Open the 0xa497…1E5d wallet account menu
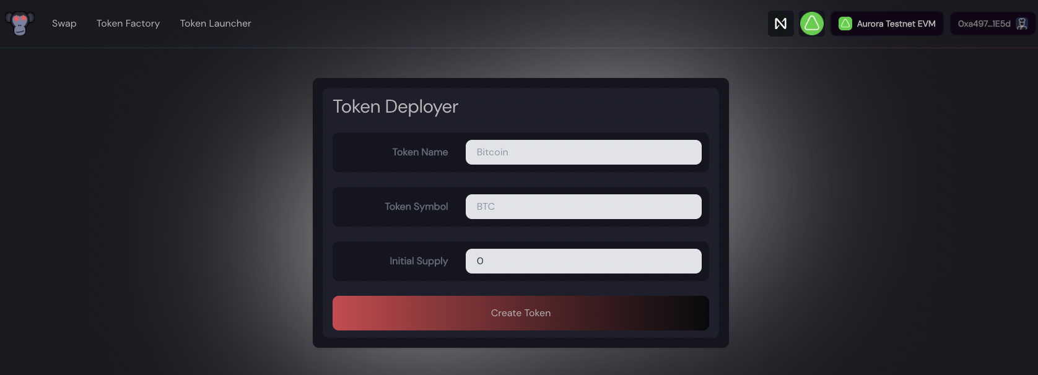1038x375 pixels. point(993,24)
